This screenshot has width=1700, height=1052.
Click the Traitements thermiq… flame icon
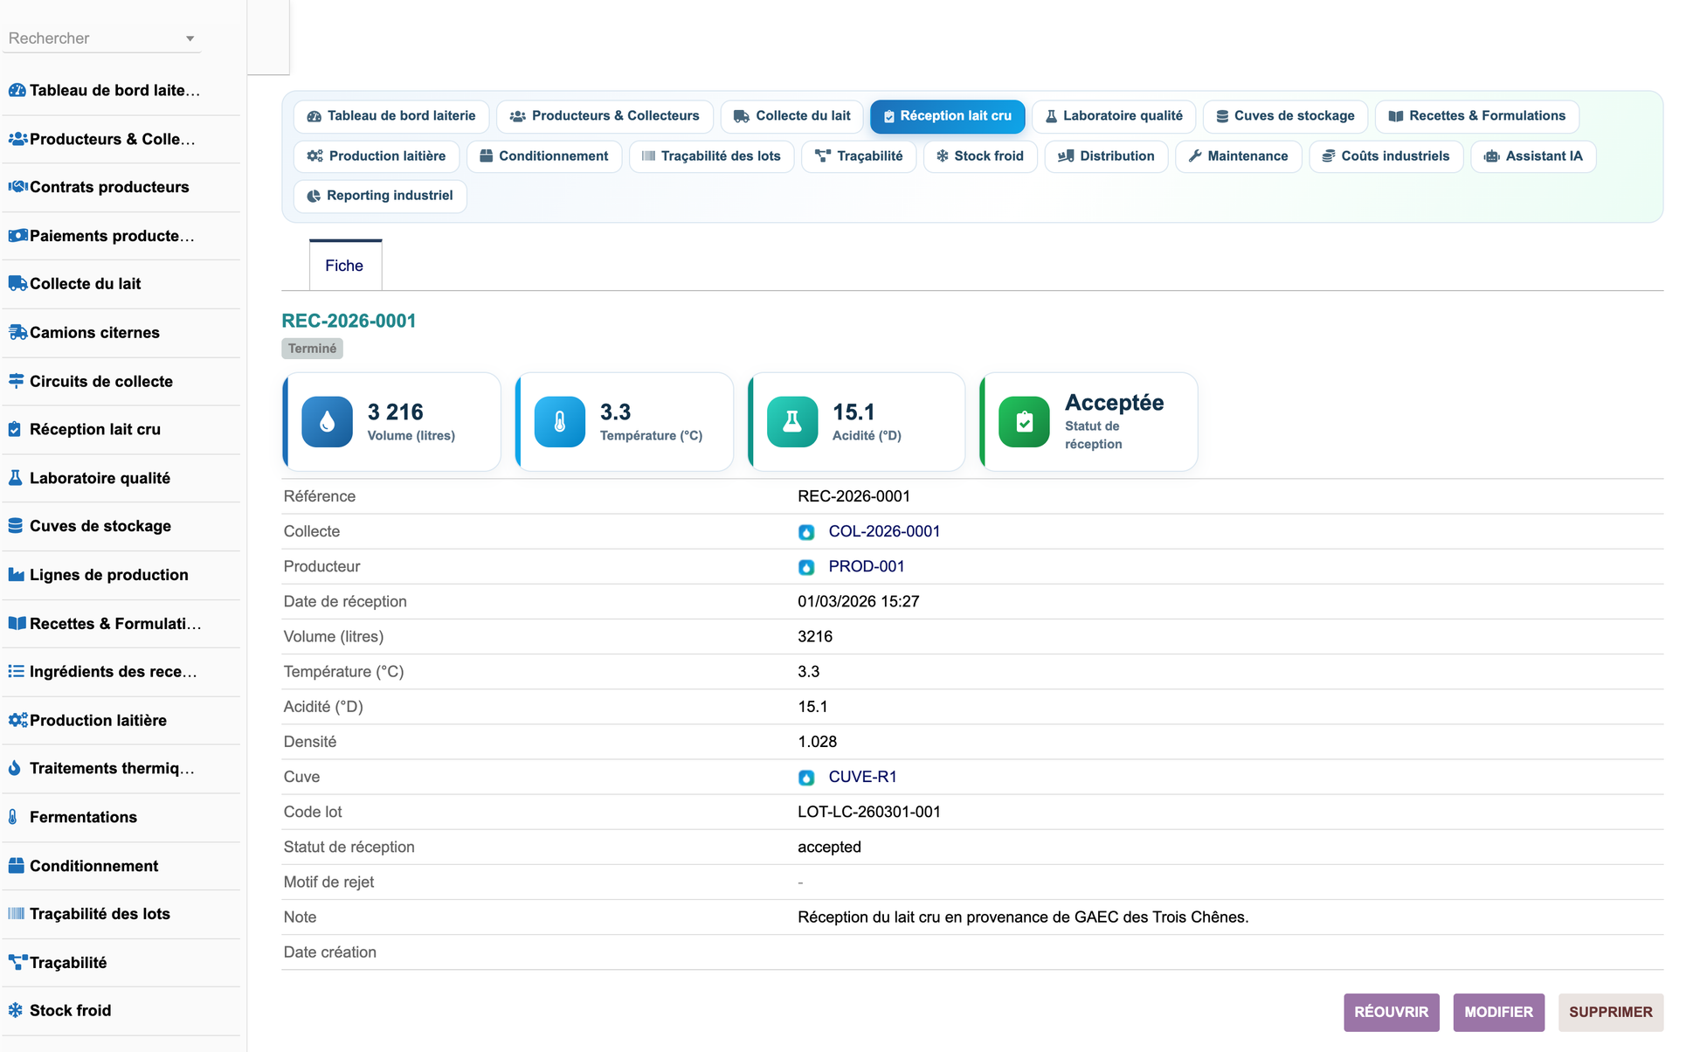click(14, 768)
